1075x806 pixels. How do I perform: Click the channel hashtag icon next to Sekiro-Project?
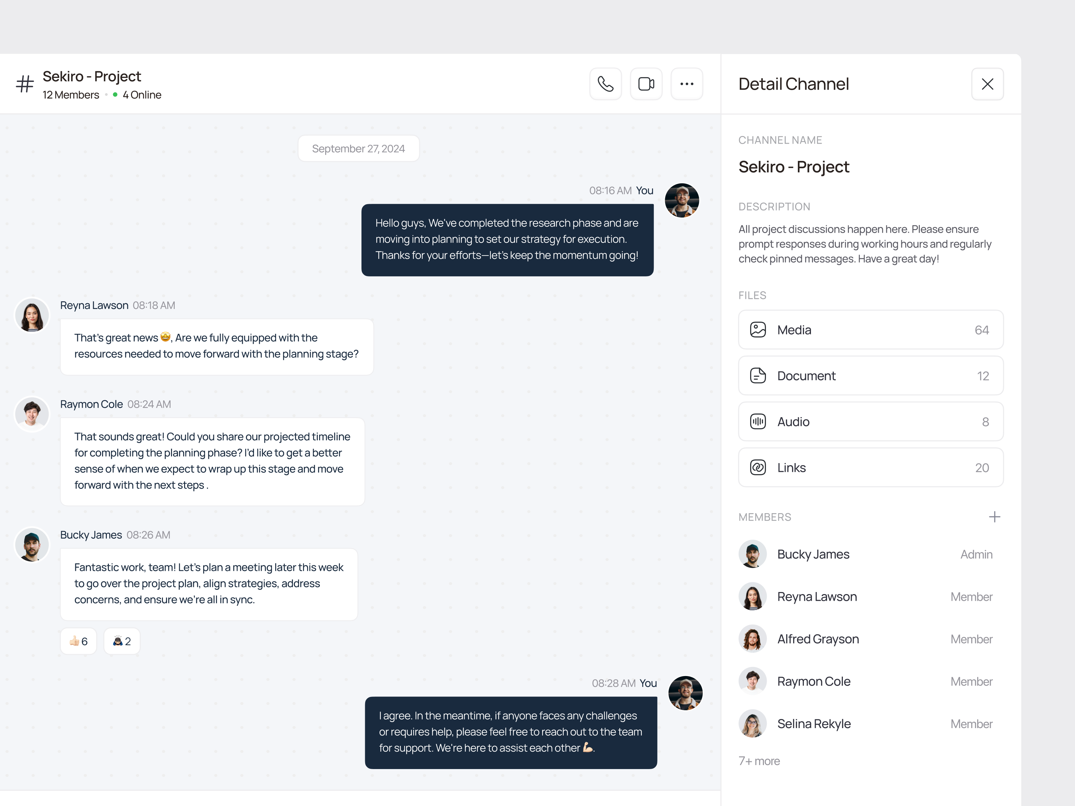pyautogui.click(x=25, y=84)
